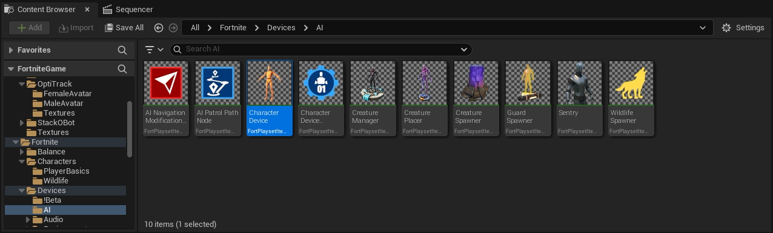Click the Save All button
The width and height of the screenshot is (773, 233).
pyautogui.click(x=124, y=28)
